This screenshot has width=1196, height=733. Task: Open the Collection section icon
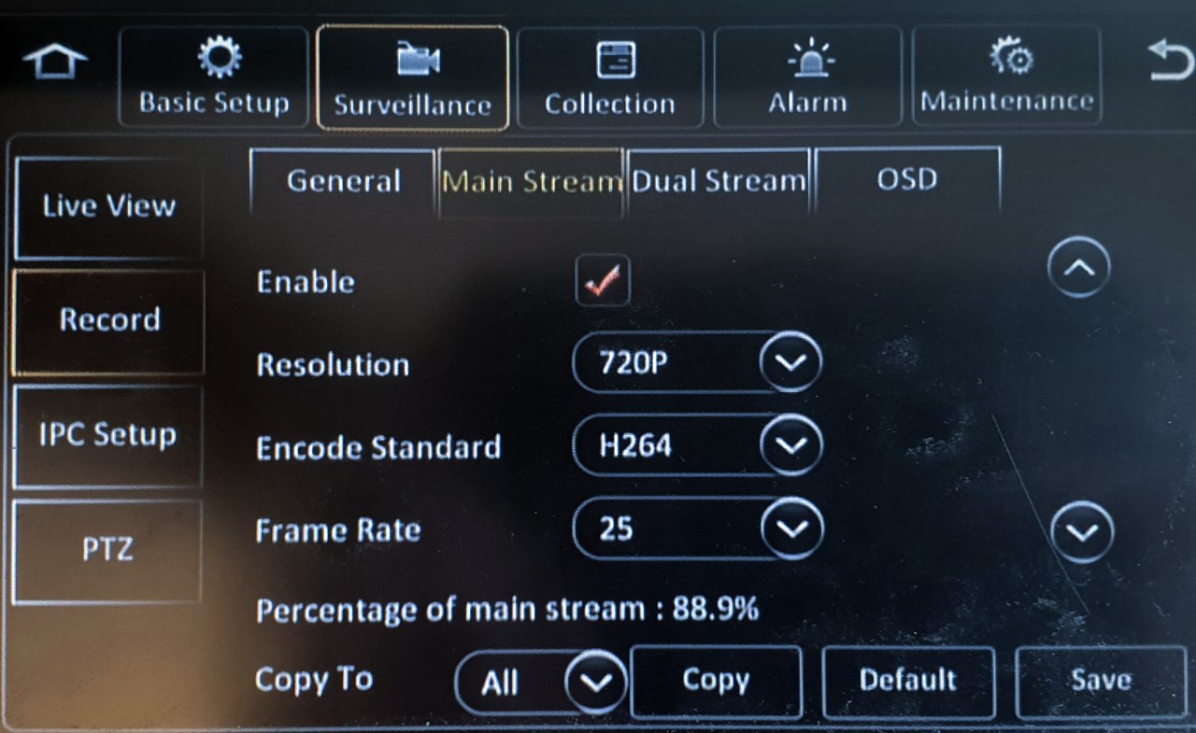coord(611,59)
